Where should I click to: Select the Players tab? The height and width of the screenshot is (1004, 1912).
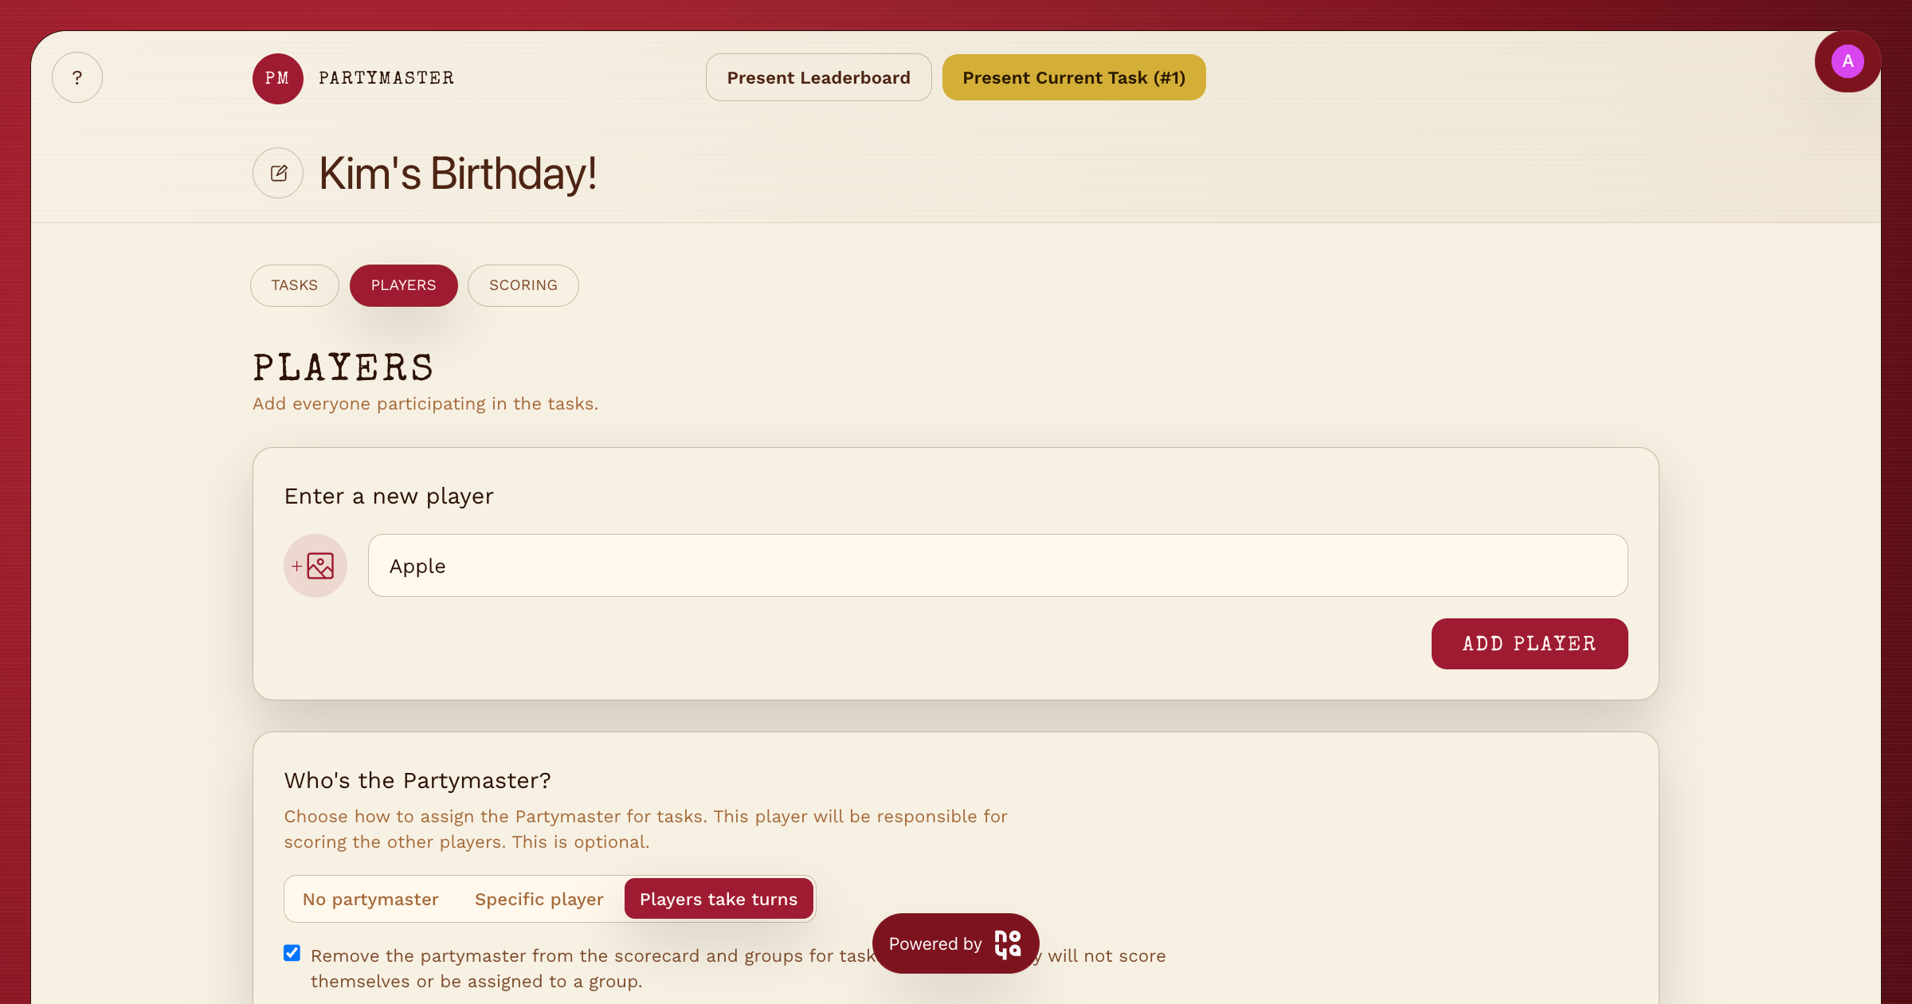403,285
